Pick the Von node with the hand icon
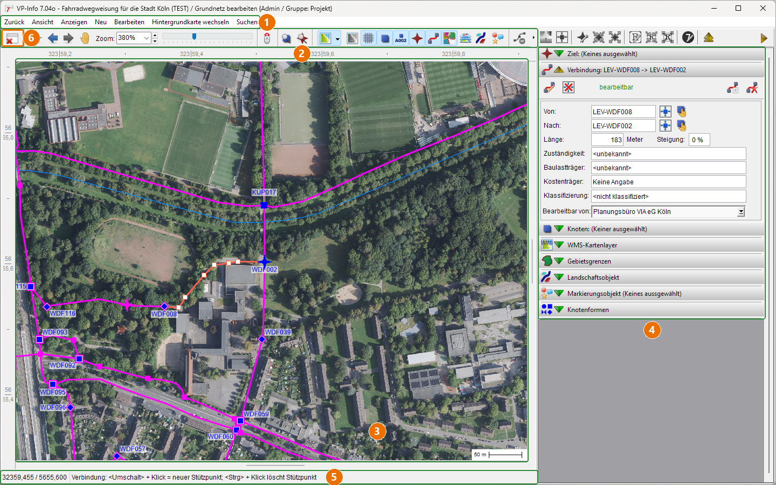Image resolution: width=776 pixels, height=485 pixels. [682, 112]
